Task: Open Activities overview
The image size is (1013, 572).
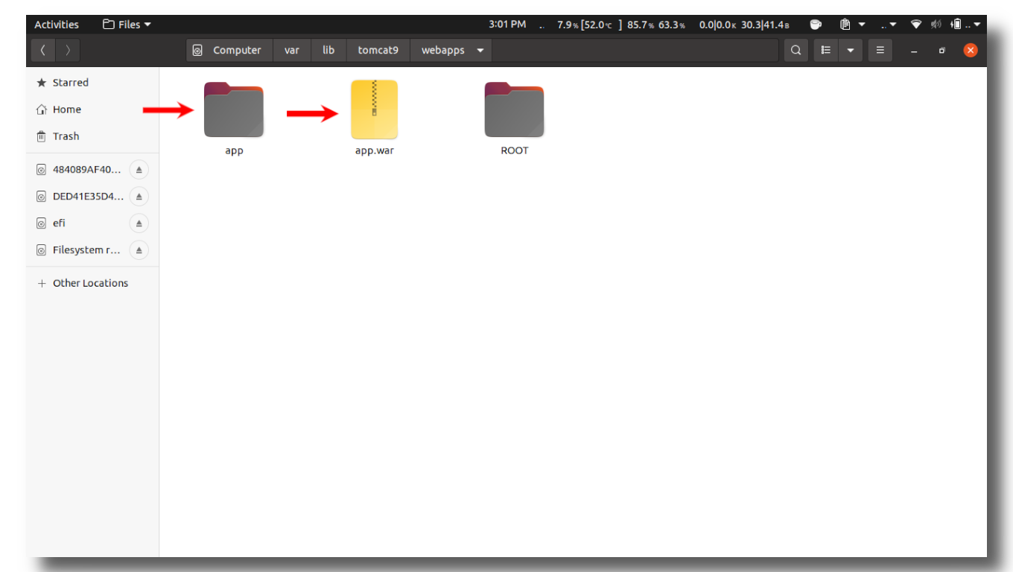Action: [57, 25]
